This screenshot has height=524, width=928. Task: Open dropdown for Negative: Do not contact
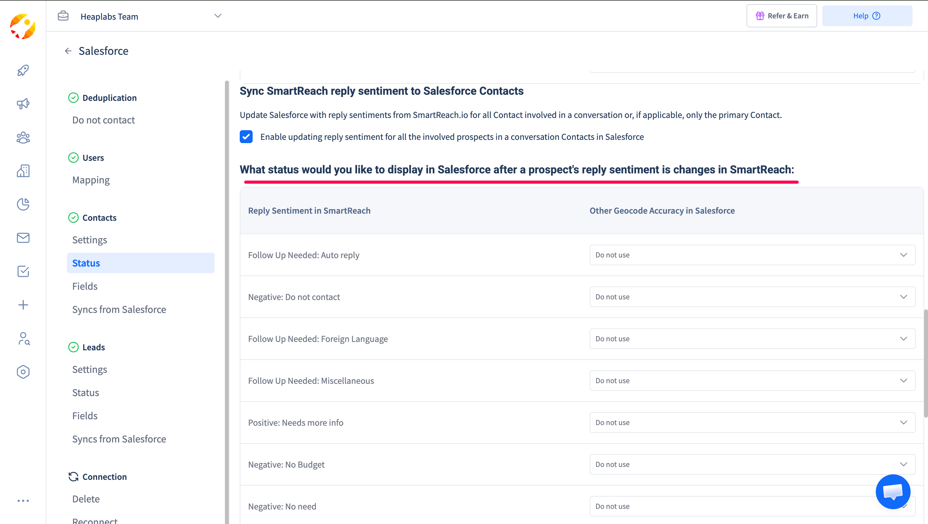(752, 296)
